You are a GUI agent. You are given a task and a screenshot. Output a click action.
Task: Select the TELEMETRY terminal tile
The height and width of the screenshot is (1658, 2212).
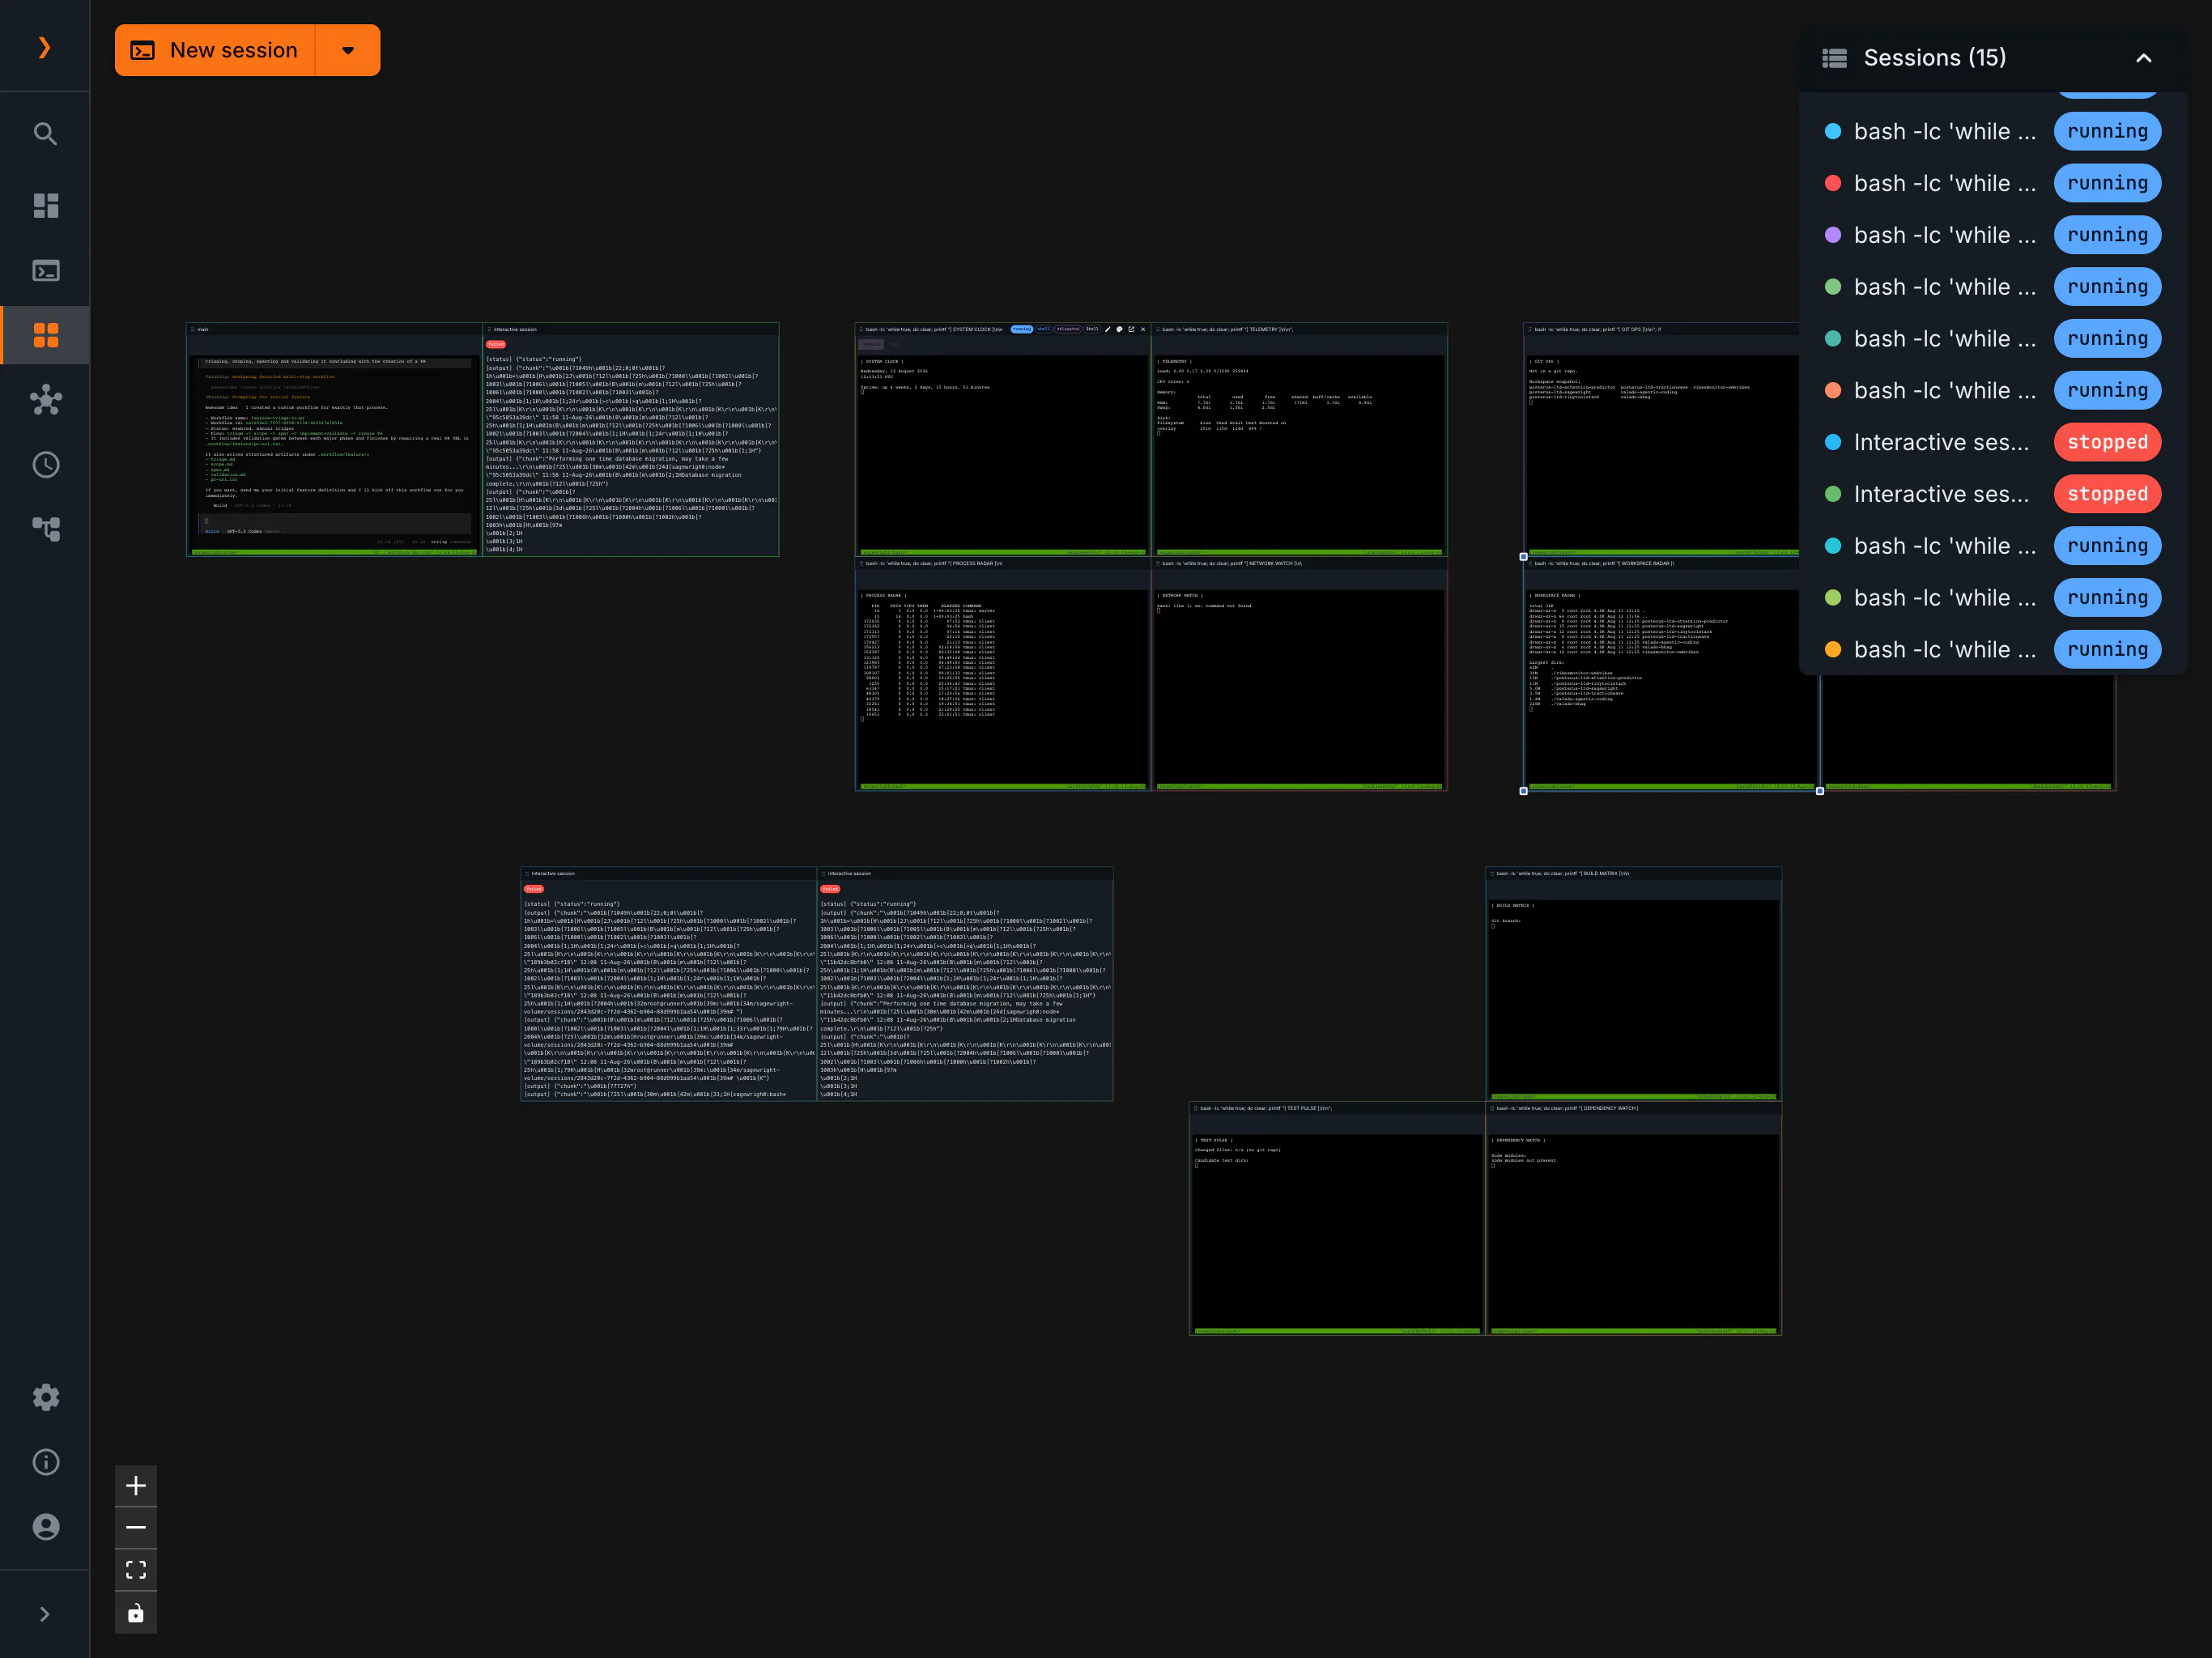(x=1299, y=439)
